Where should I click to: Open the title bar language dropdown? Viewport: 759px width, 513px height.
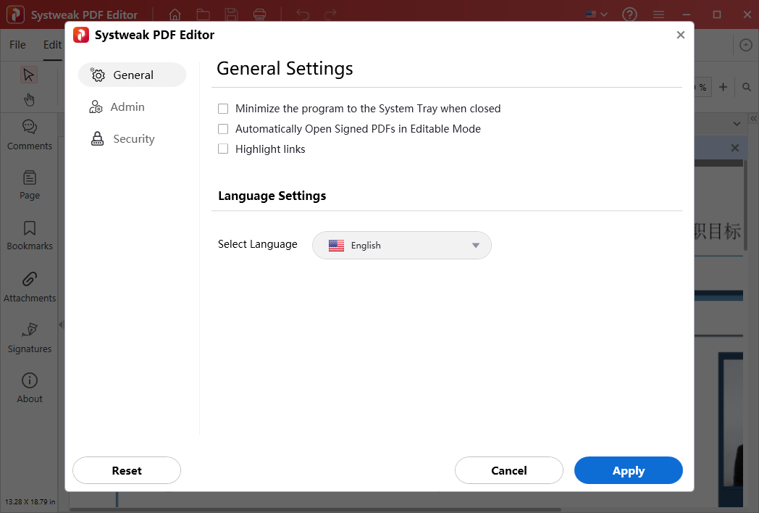click(x=595, y=14)
